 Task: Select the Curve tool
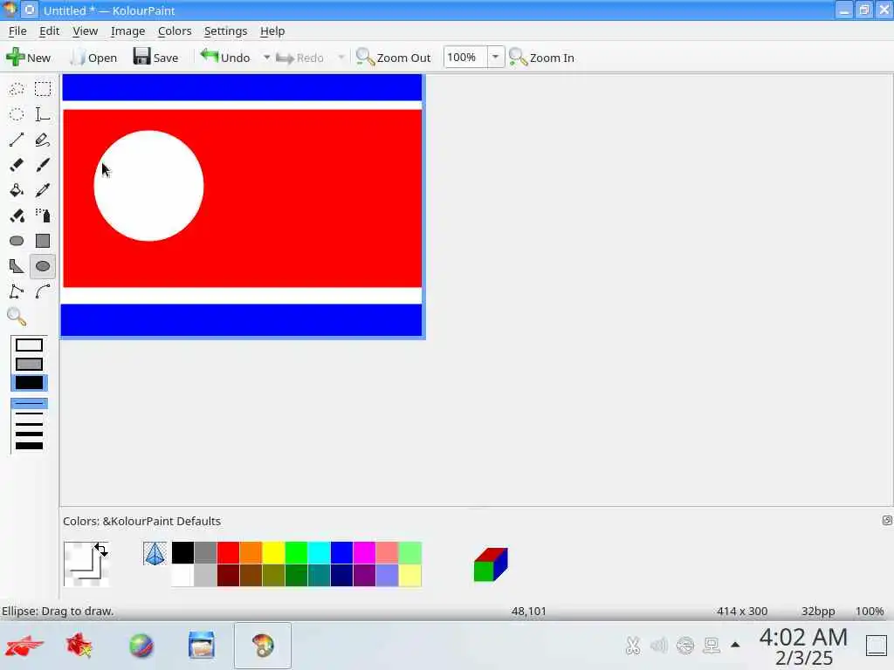[43, 291]
